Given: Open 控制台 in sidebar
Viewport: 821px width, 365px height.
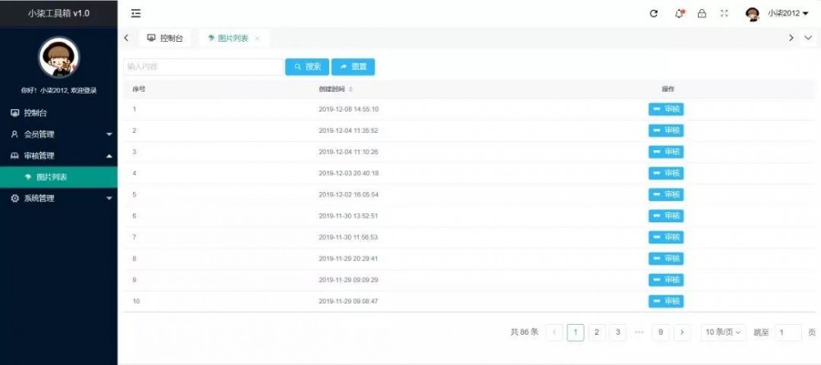Looking at the screenshot, I should click(x=58, y=113).
